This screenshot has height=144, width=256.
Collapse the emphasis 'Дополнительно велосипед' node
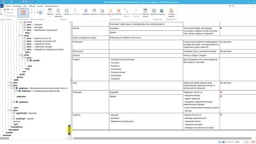click(11, 88)
